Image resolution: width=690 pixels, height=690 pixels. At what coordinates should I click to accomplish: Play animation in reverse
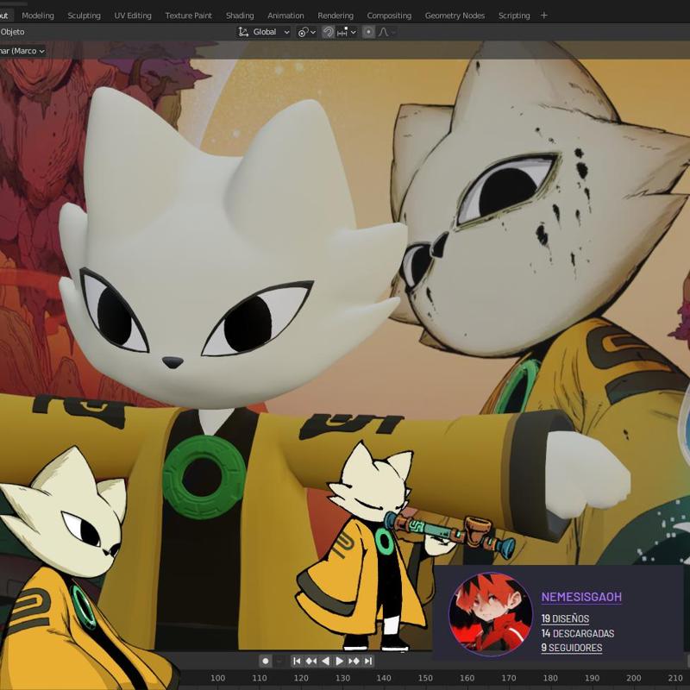pyautogui.click(x=325, y=661)
